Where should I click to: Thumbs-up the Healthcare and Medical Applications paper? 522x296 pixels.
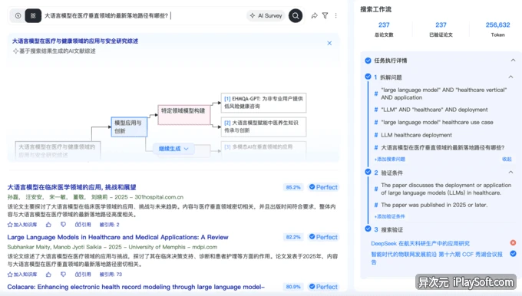48,275
